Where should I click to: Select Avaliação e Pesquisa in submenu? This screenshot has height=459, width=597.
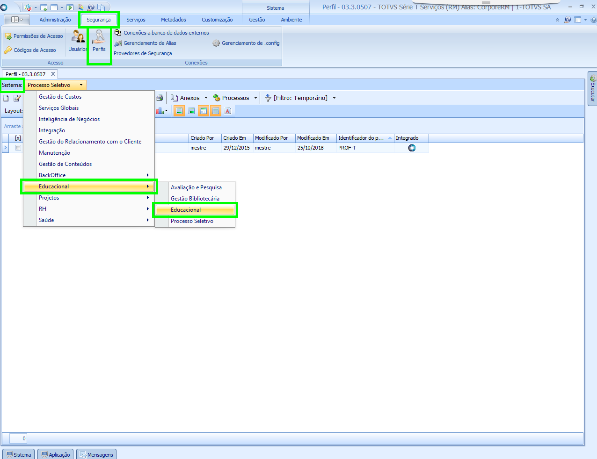pos(195,187)
